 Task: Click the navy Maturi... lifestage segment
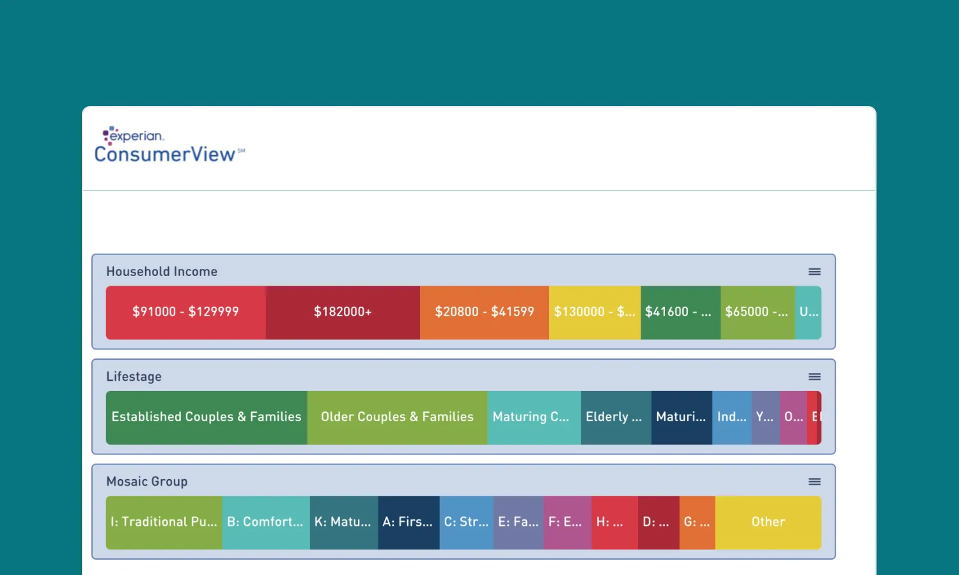tap(682, 418)
